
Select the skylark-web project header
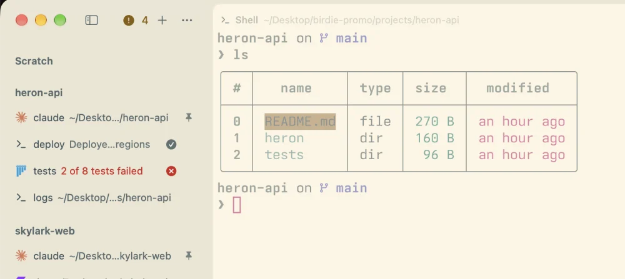click(x=44, y=231)
